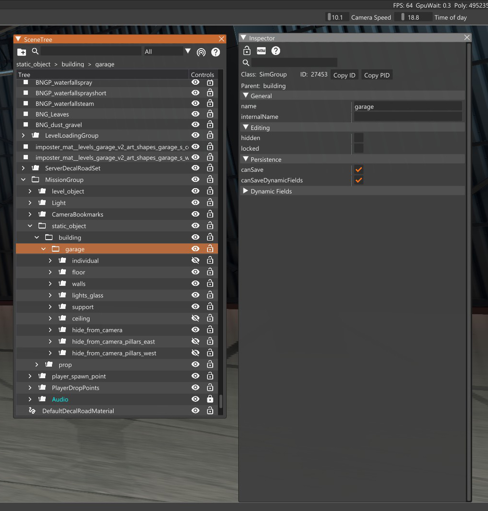This screenshot has height=511, width=488.
Task: Click the name field containing garage
Action: pyautogui.click(x=408, y=106)
